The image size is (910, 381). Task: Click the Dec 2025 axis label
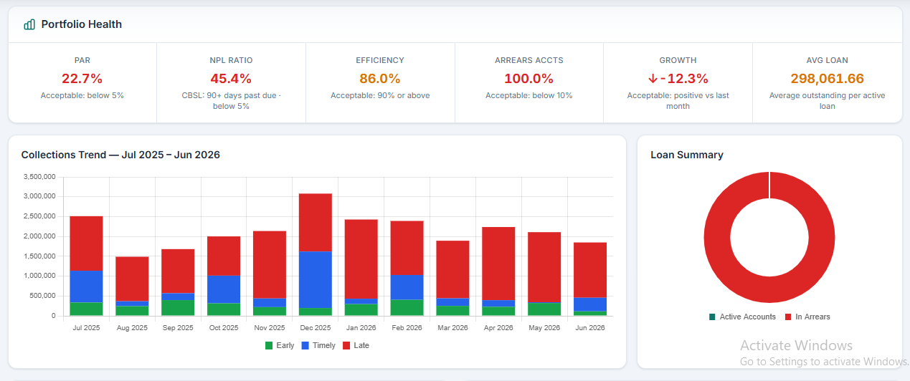click(x=316, y=328)
